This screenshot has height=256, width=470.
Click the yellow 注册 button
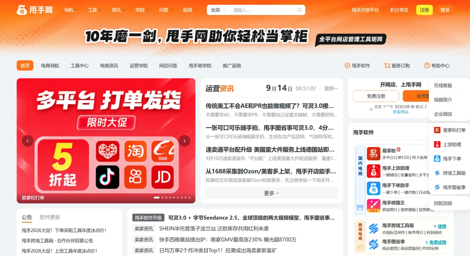click(x=424, y=10)
